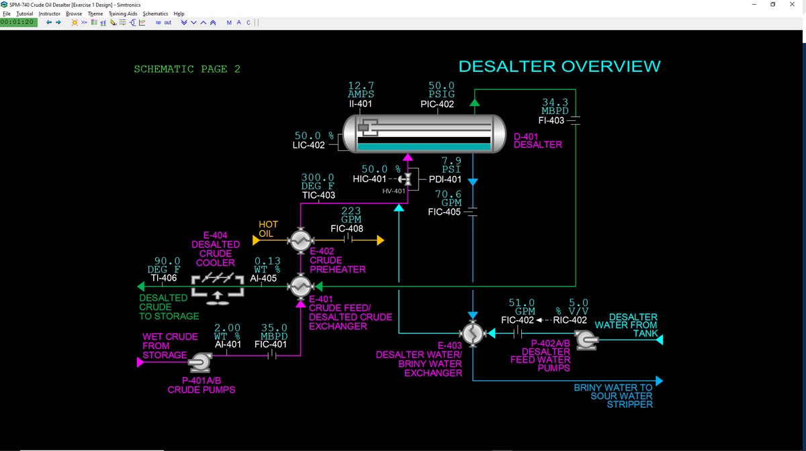Click the 50.0 PSIG pressure value
Viewport: 806px width, 451px height.
coord(441,90)
